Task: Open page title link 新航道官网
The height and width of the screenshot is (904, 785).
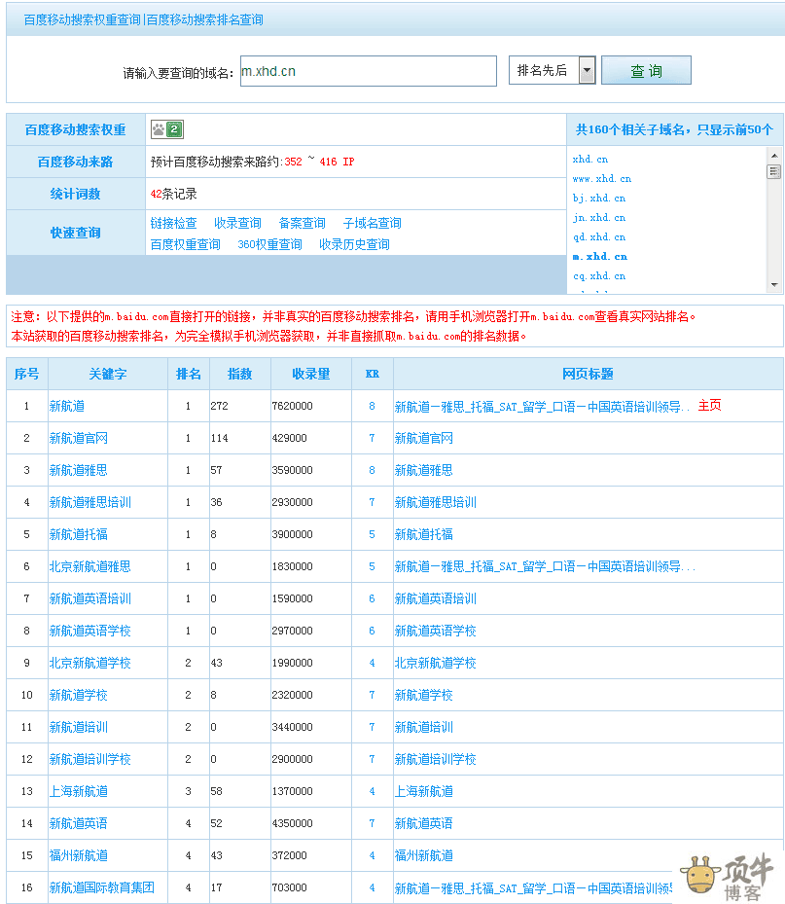Action: [x=423, y=438]
